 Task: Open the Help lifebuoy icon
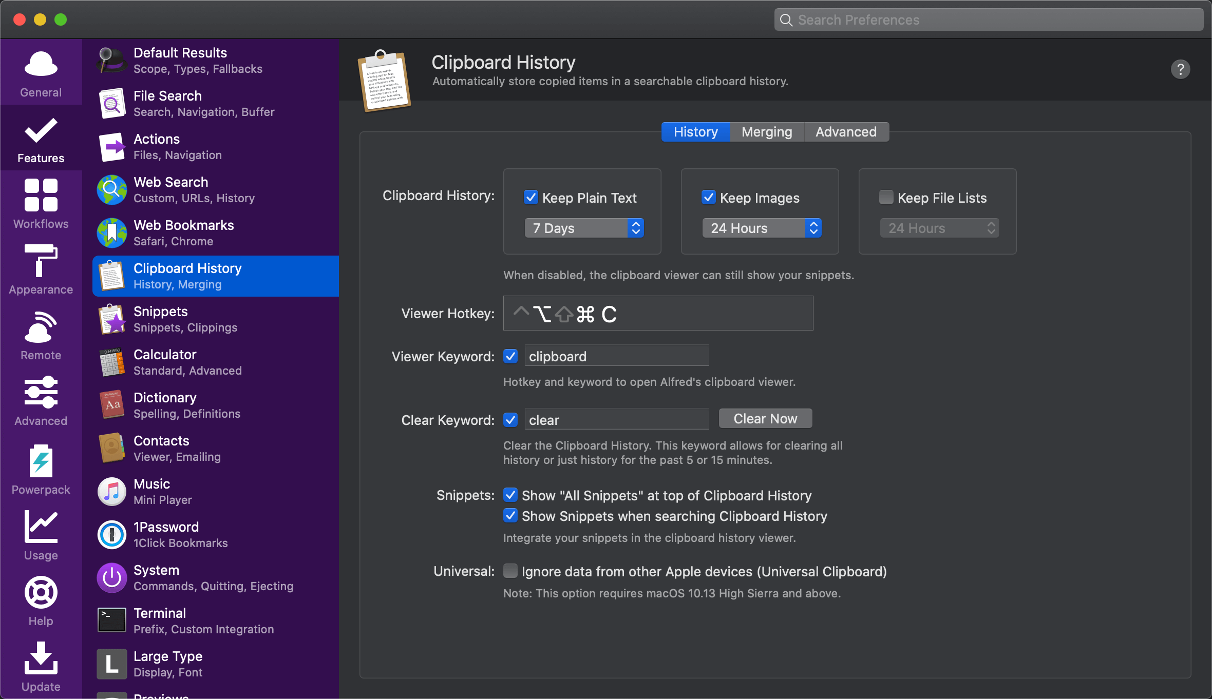click(x=41, y=592)
